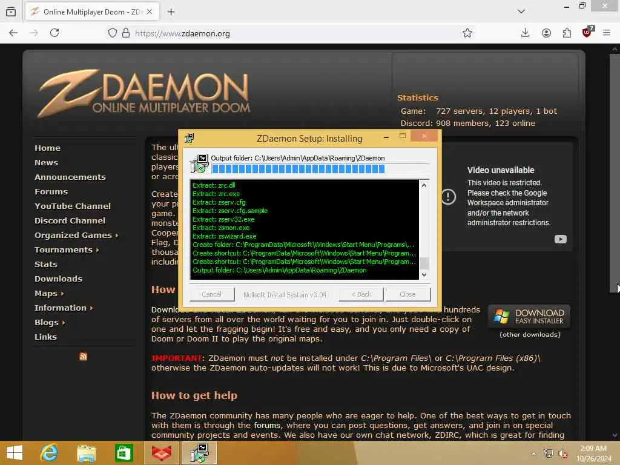Expand Blogs submenu
The width and height of the screenshot is (620, 465).
[x=50, y=322]
